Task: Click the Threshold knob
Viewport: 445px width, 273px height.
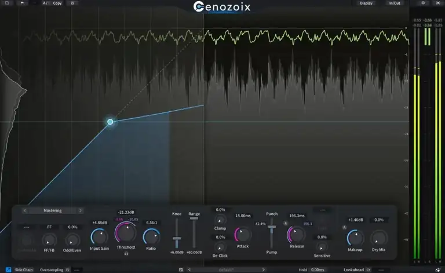Action: 126,232
